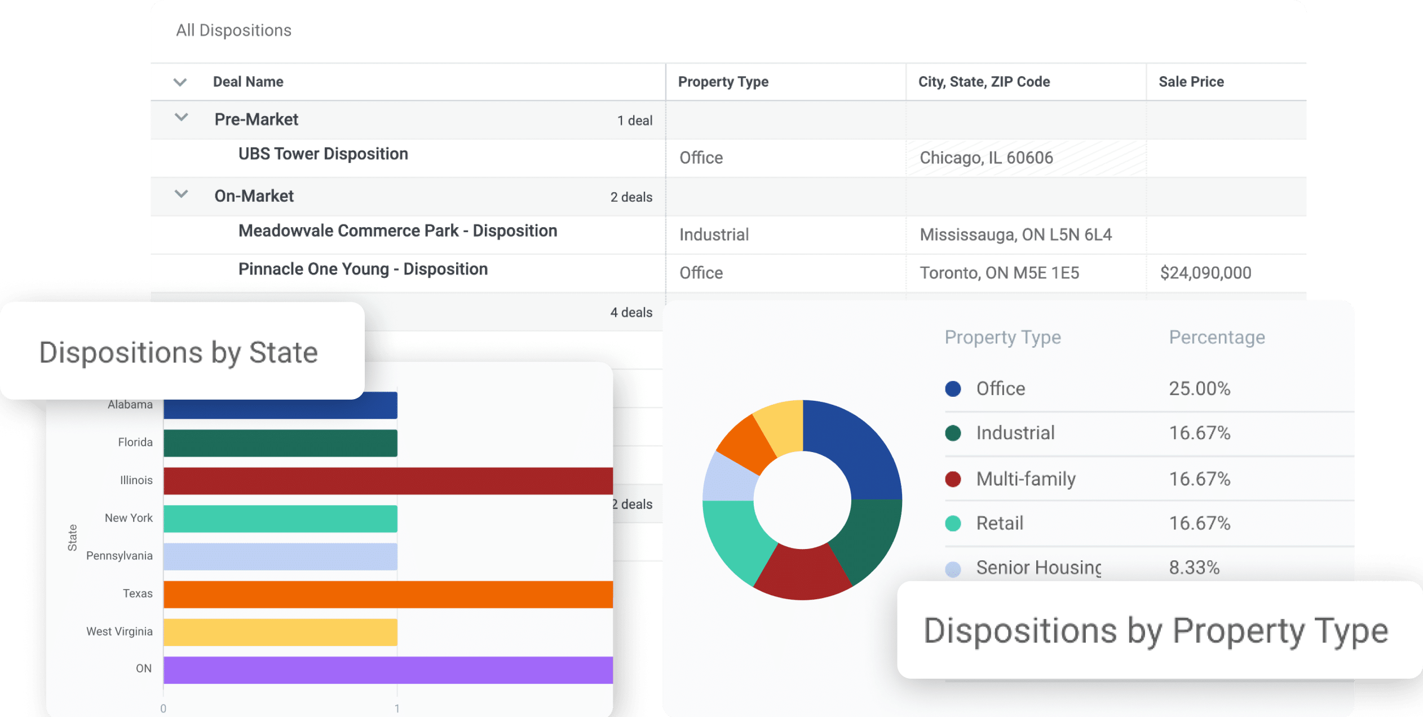Select the Senior Housing legend dot
Viewport: 1423px width, 717px height.
953,568
